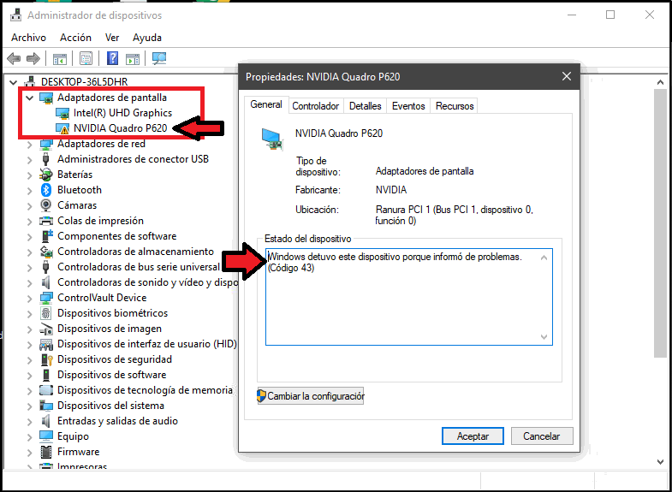Collapse the DESKTOP-36L5DHR root node
Image resolution: width=672 pixels, height=492 pixels.
click(14, 82)
